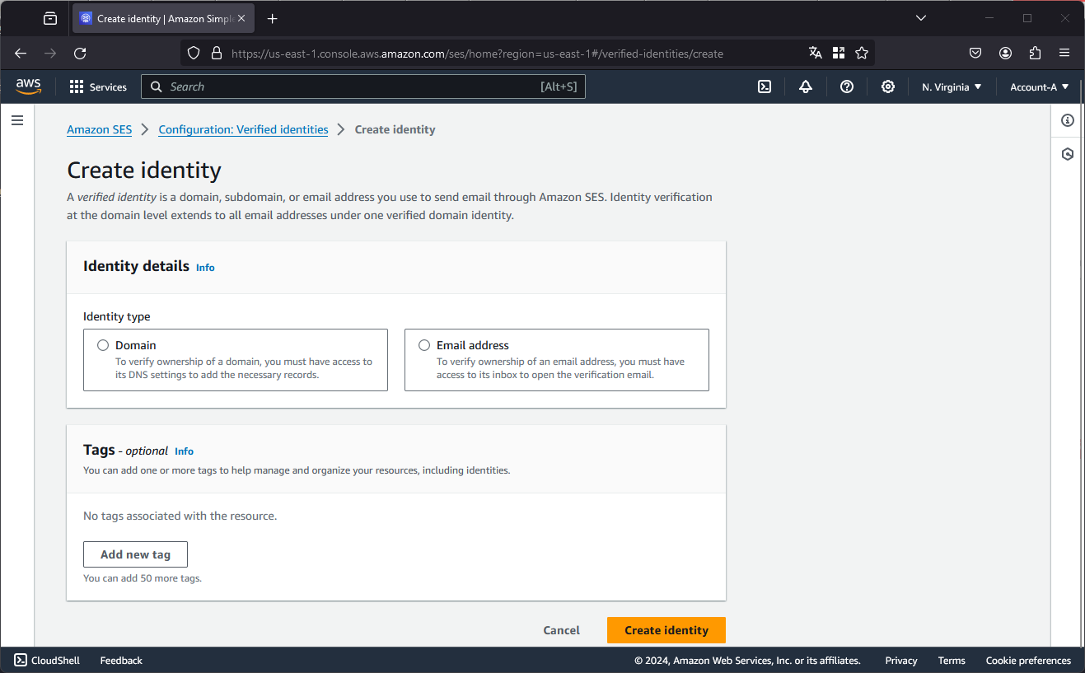Click the browser forward arrow
Viewport: 1085px width, 673px height.
coord(50,53)
